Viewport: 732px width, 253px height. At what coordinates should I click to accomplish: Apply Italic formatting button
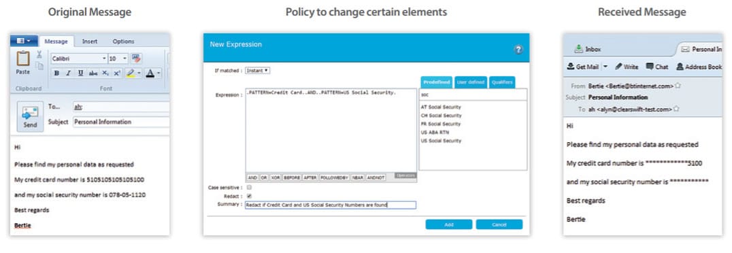coord(69,73)
